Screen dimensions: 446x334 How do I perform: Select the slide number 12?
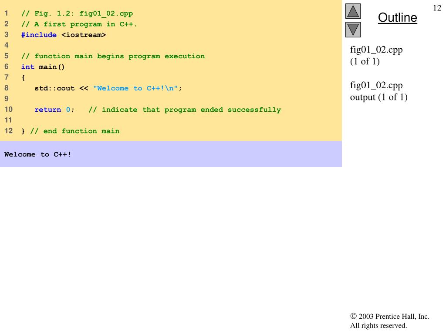point(437,8)
